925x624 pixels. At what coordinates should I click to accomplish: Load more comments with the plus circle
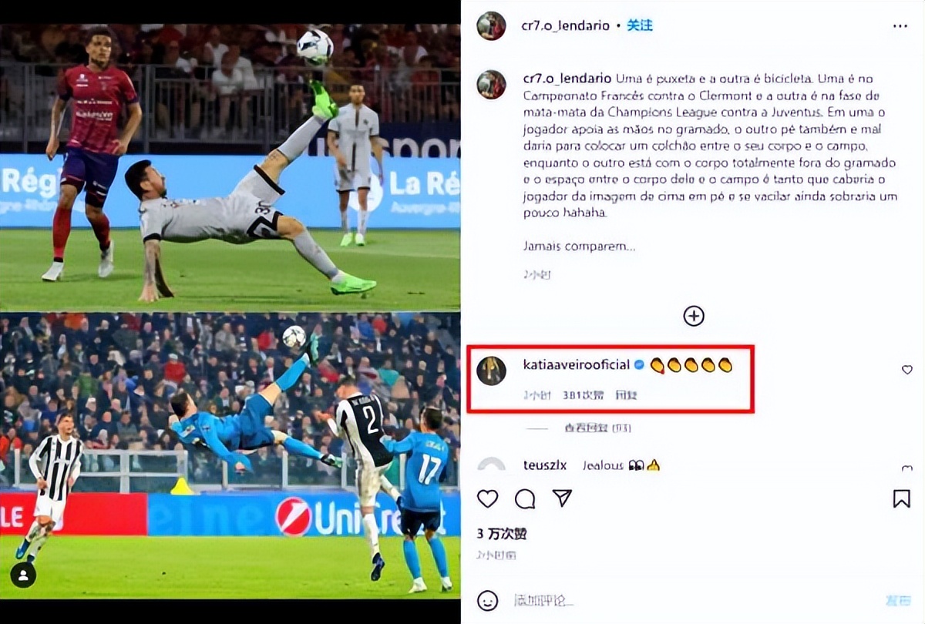(694, 316)
